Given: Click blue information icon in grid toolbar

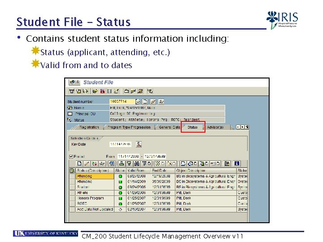Looking at the screenshot, I should pyautogui.click(x=237, y=164).
